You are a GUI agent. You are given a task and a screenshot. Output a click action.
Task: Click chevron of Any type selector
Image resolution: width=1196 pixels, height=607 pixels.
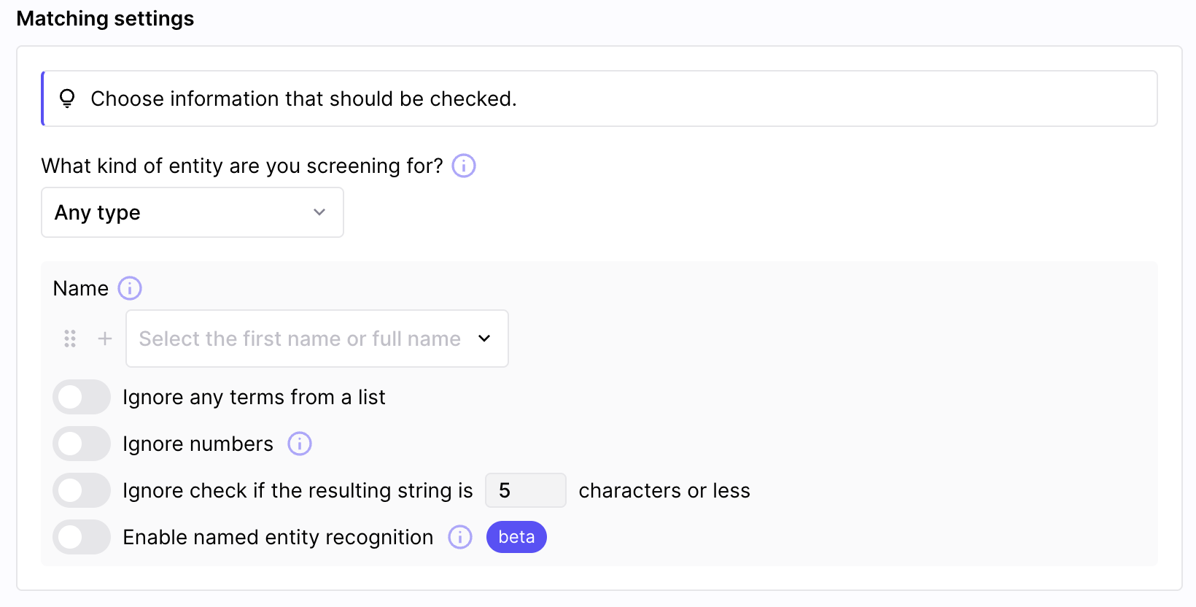click(x=319, y=212)
